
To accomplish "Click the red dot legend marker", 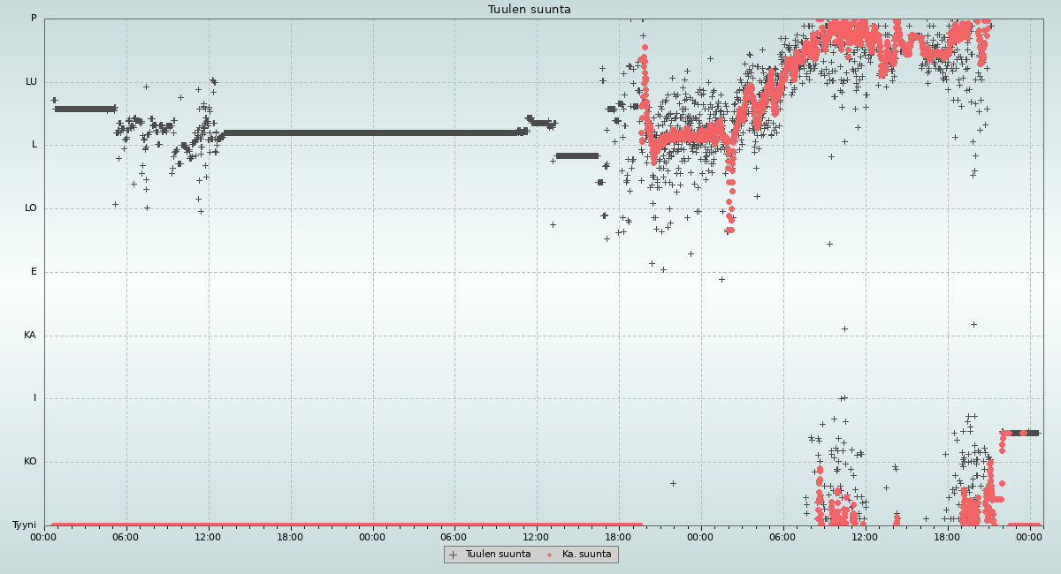I will coord(550,555).
